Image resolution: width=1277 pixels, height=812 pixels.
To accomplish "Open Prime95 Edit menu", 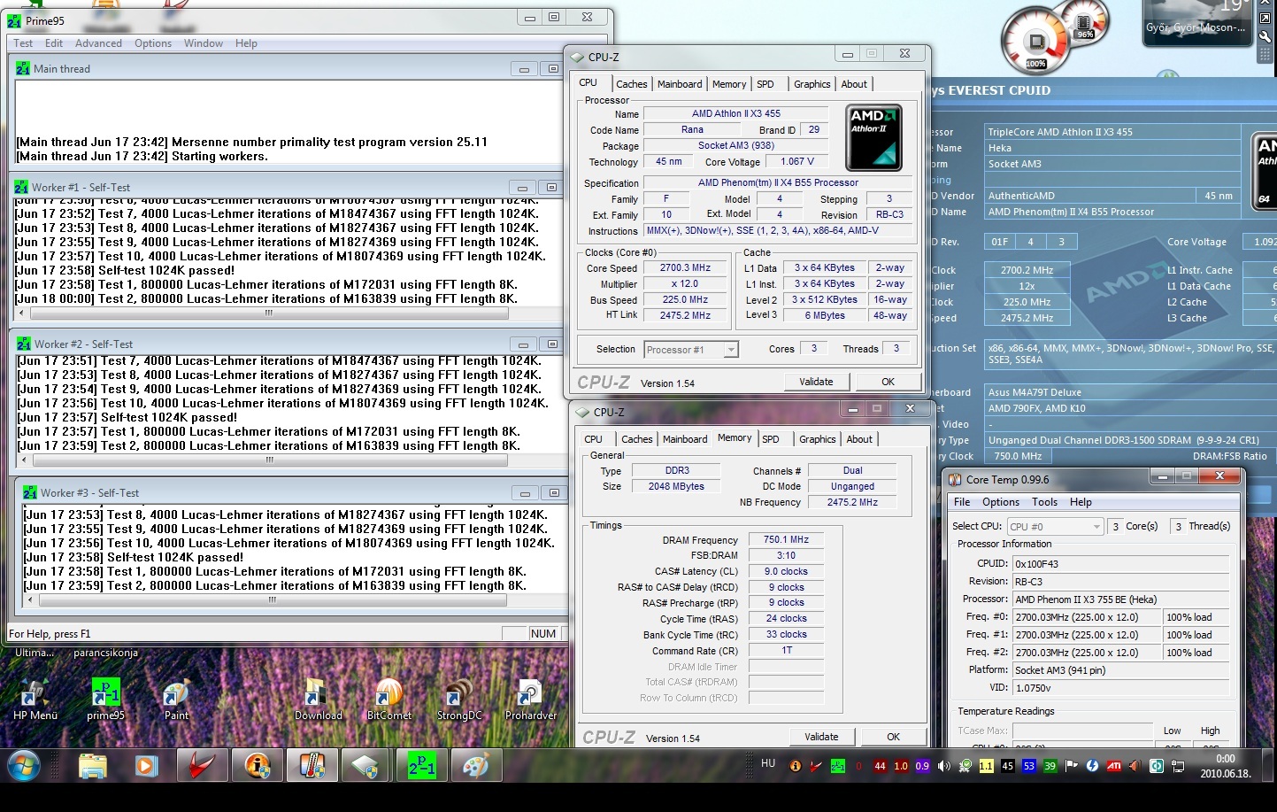I will [54, 43].
